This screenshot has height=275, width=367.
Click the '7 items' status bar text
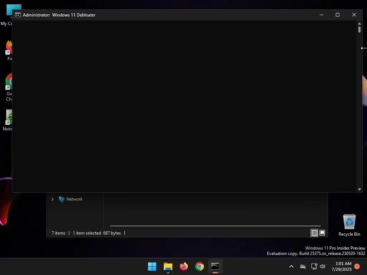tap(58, 233)
